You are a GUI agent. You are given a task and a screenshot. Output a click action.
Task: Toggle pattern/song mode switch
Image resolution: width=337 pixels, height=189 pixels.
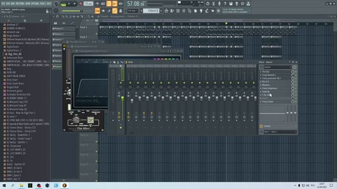click(x=64, y=4)
